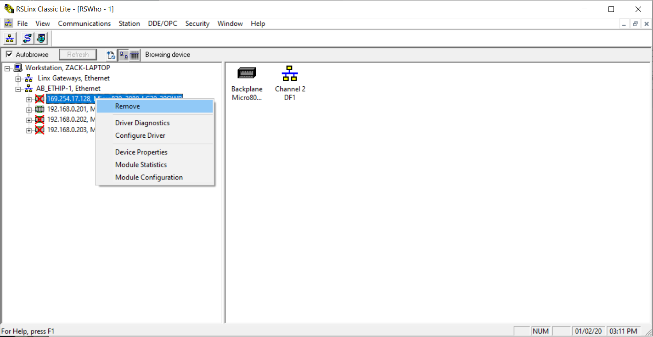Viewport: 653px width, 337px height.
Task: Open the View menu
Action: click(43, 23)
